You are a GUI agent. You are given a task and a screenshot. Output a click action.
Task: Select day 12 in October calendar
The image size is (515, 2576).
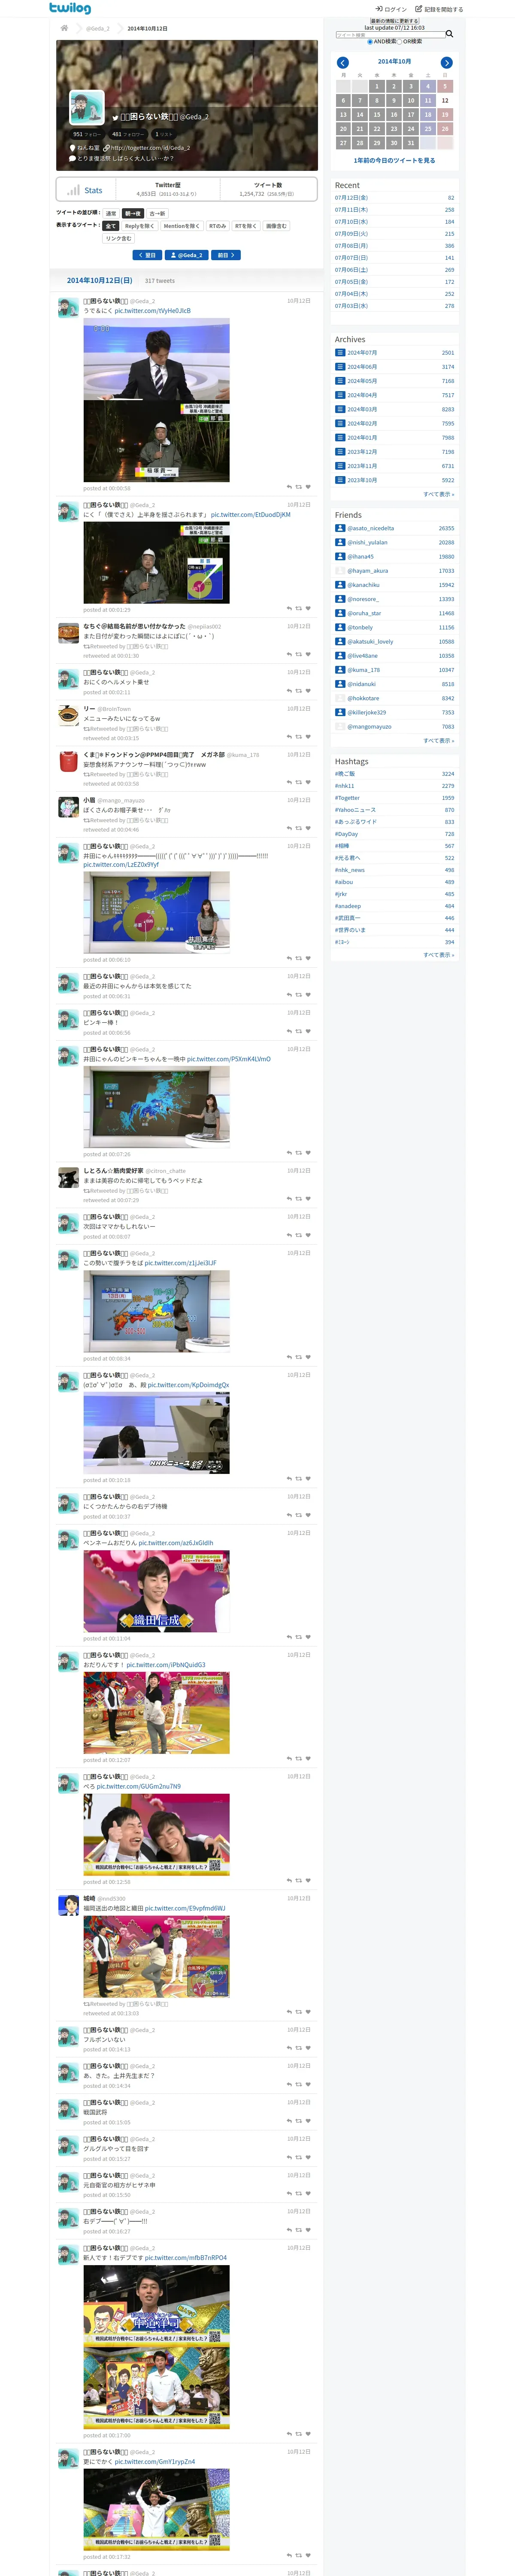click(445, 100)
